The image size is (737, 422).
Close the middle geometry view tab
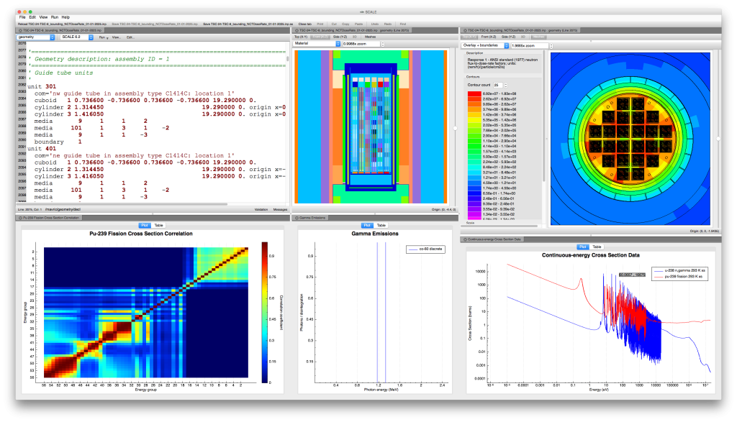click(x=297, y=30)
